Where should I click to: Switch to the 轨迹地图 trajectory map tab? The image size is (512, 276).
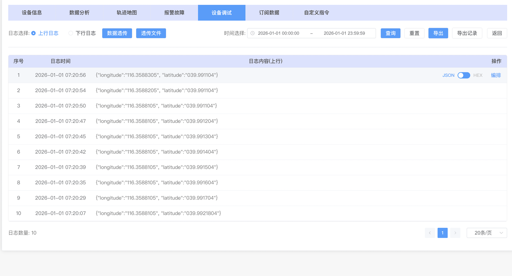(127, 12)
